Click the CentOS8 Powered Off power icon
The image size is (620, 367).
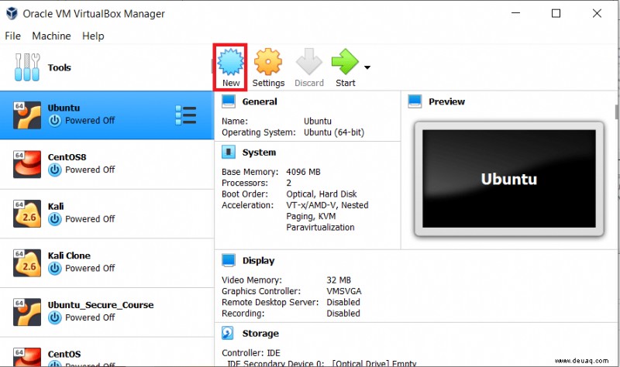coord(54,170)
